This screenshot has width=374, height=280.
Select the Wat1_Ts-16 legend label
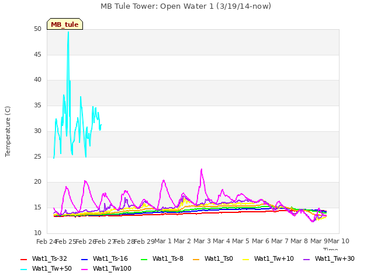[110, 259]
